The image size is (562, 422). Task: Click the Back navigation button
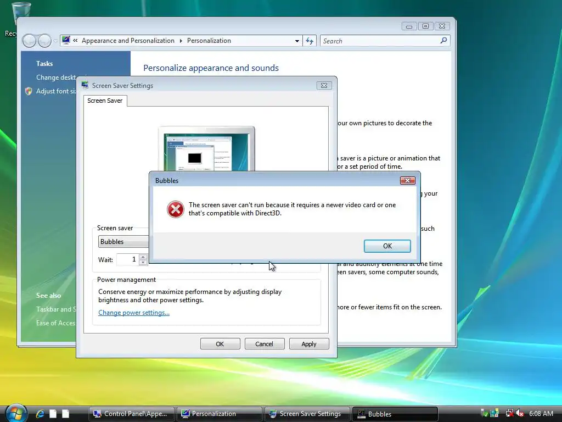pos(29,41)
